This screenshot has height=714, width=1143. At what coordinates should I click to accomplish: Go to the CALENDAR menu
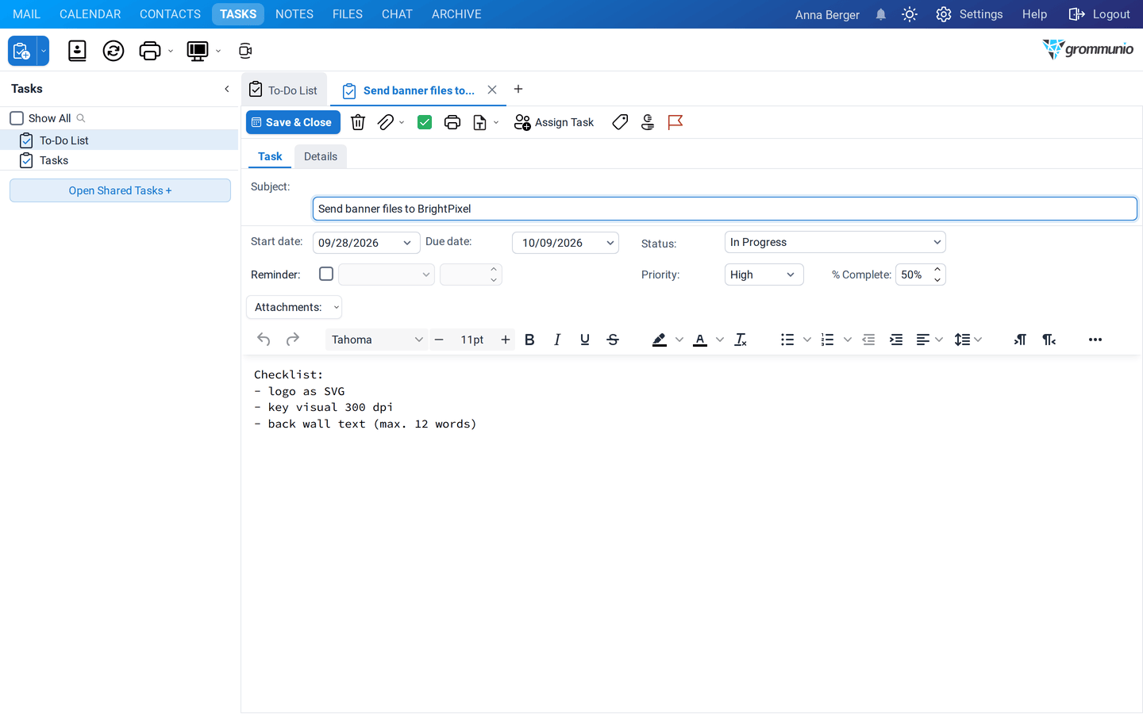coord(90,14)
